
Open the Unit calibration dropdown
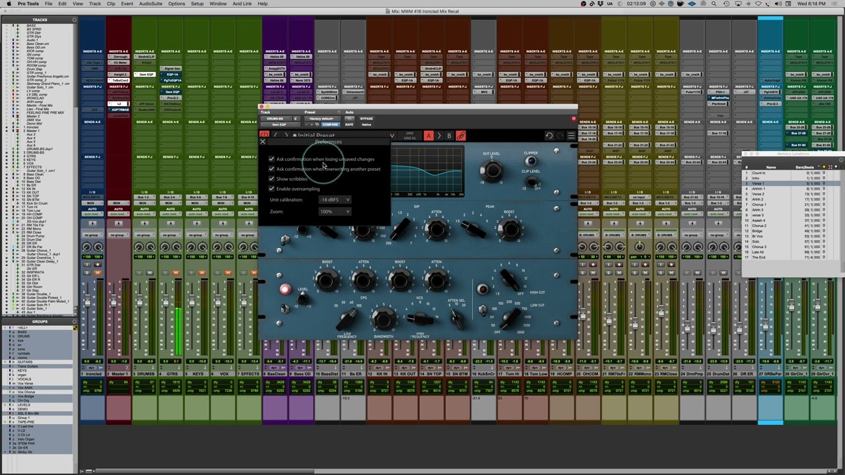click(x=335, y=200)
